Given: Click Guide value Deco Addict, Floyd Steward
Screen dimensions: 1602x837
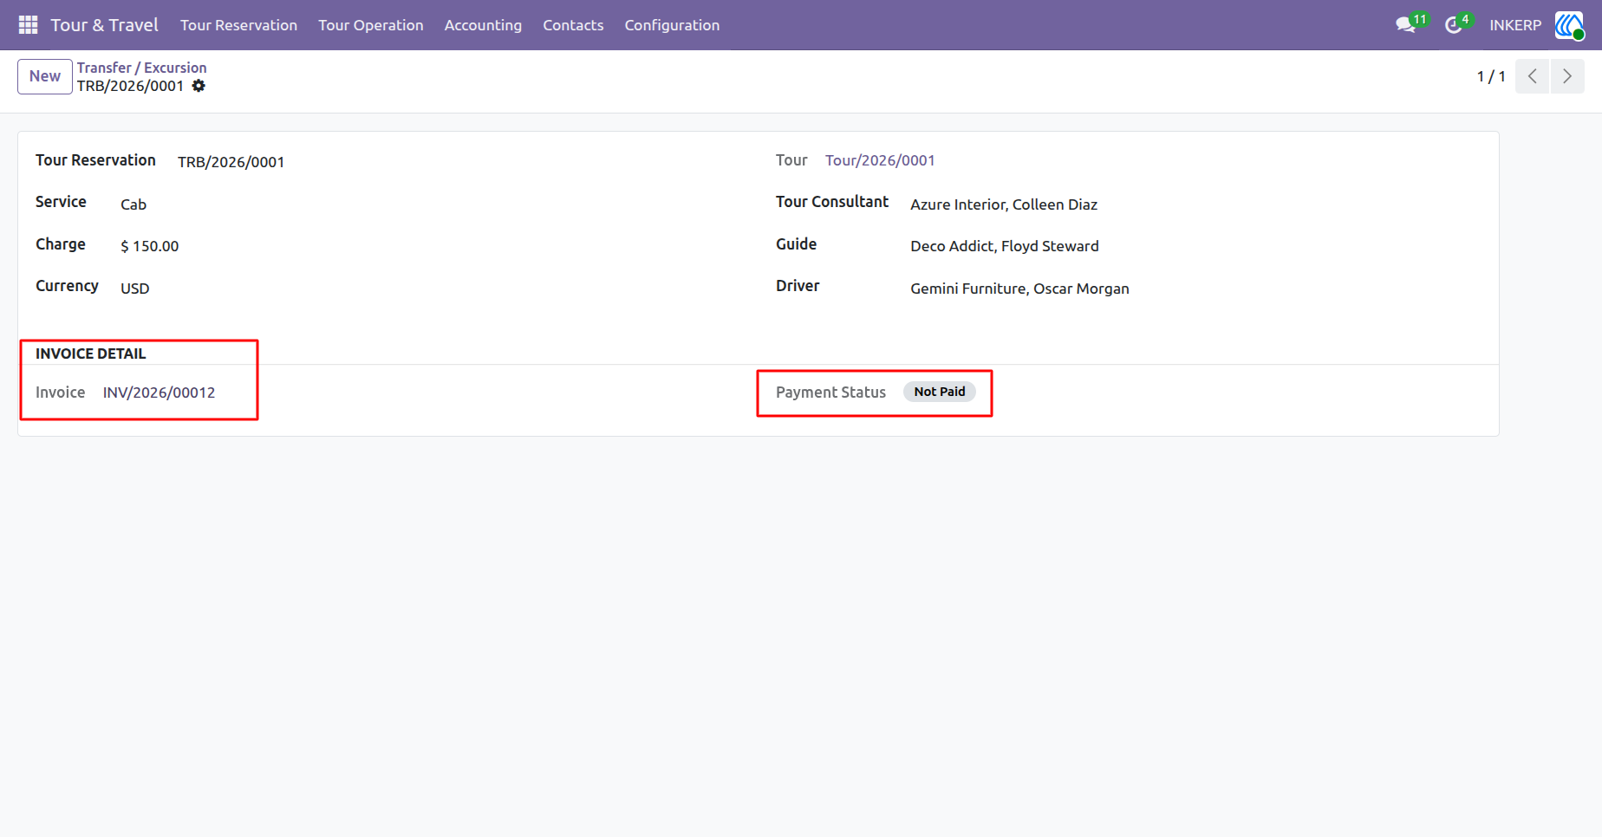Looking at the screenshot, I should [1005, 246].
